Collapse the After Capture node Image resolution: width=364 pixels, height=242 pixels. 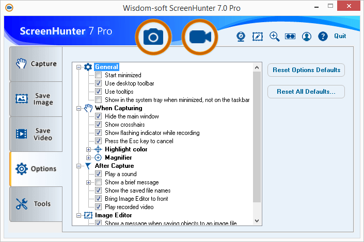click(78, 166)
